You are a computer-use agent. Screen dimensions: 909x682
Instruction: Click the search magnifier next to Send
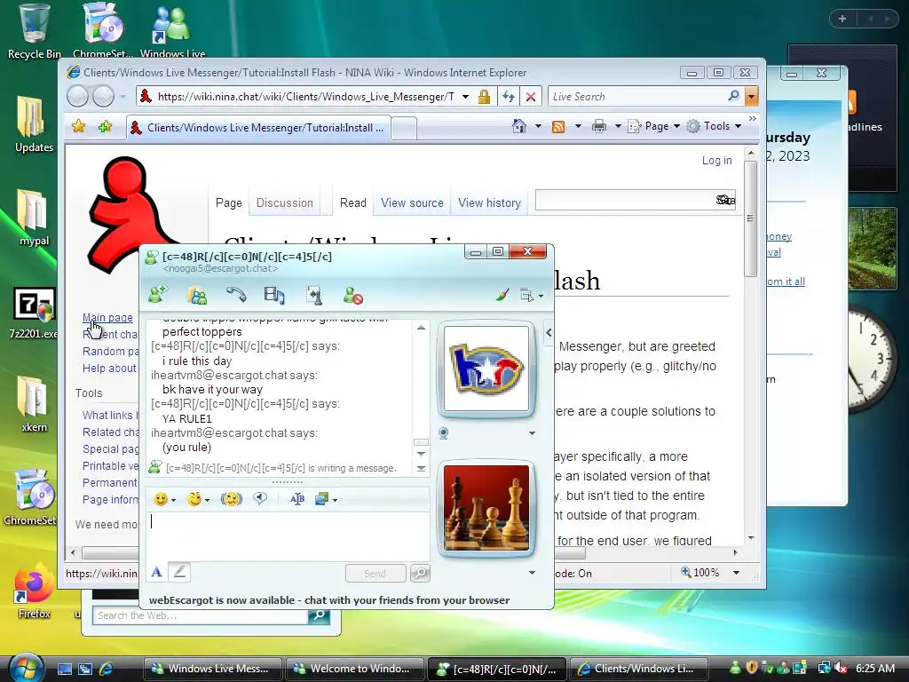[x=420, y=573]
